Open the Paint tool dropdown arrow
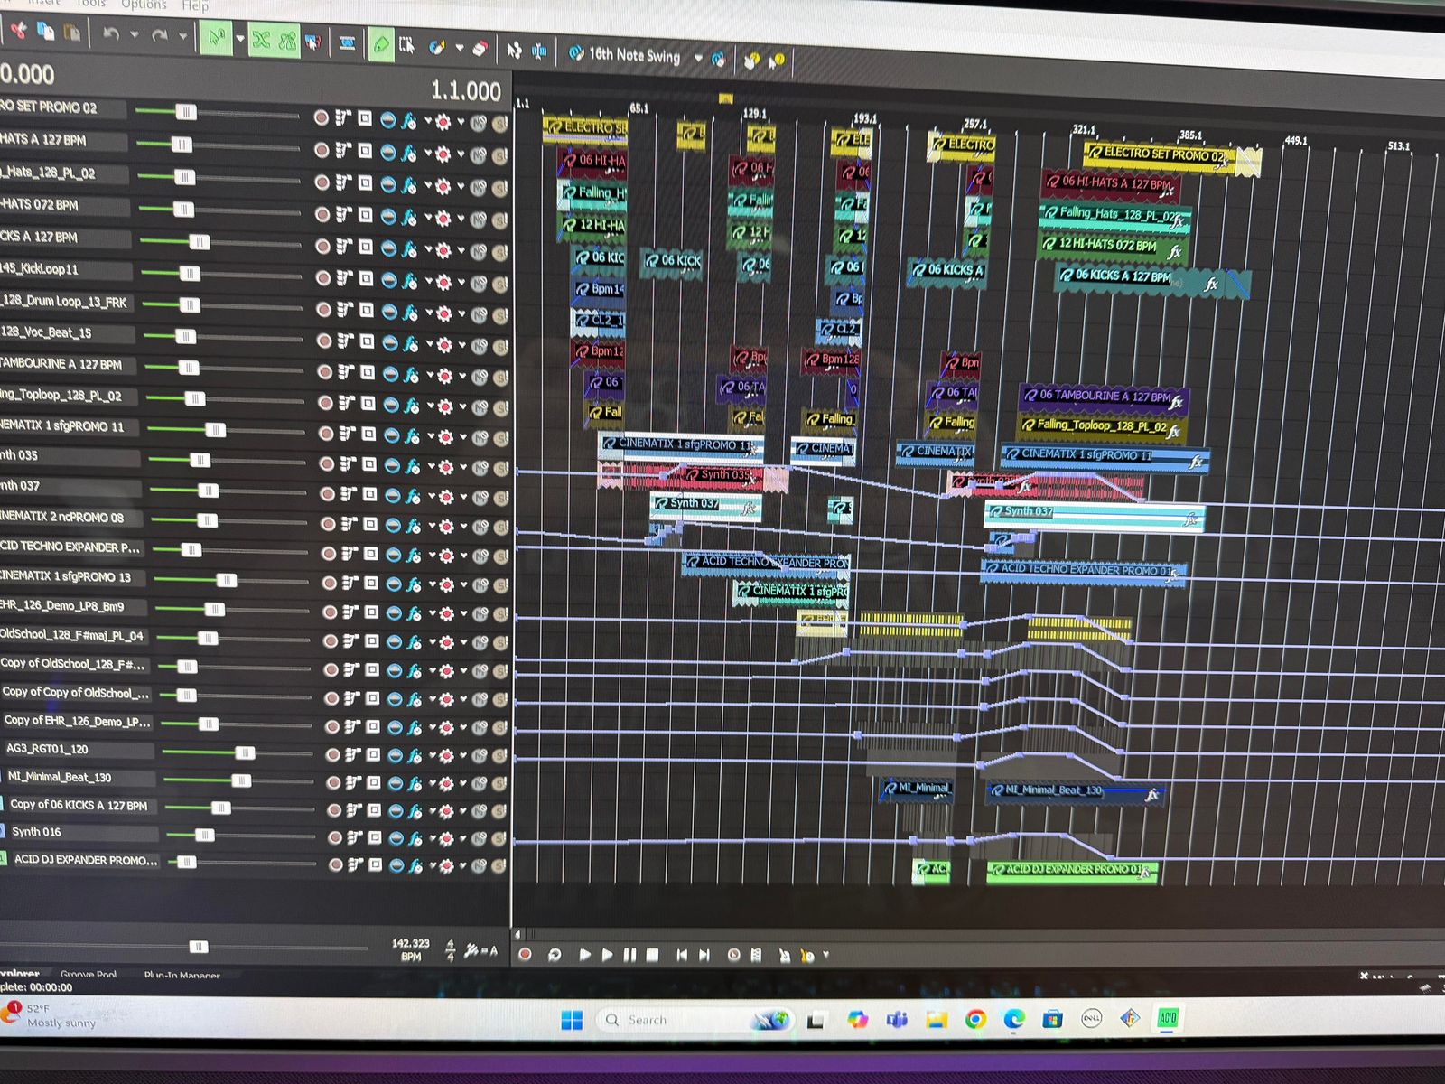Screen dimensions: 1445x1084 pyautogui.click(x=460, y=47)
